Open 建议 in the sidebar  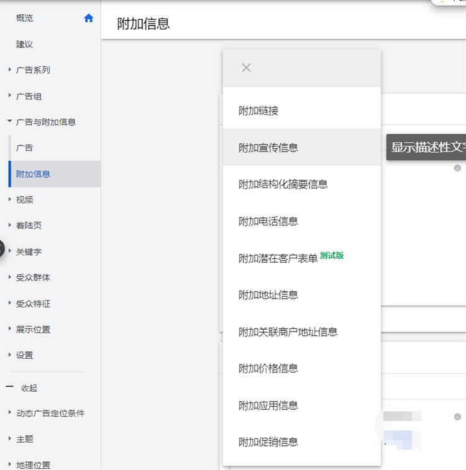tap(24, 44)
